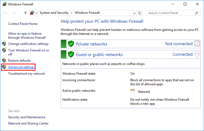Click the Connected status text
This screenshot has width=204, height=131.
pos(183,54)
